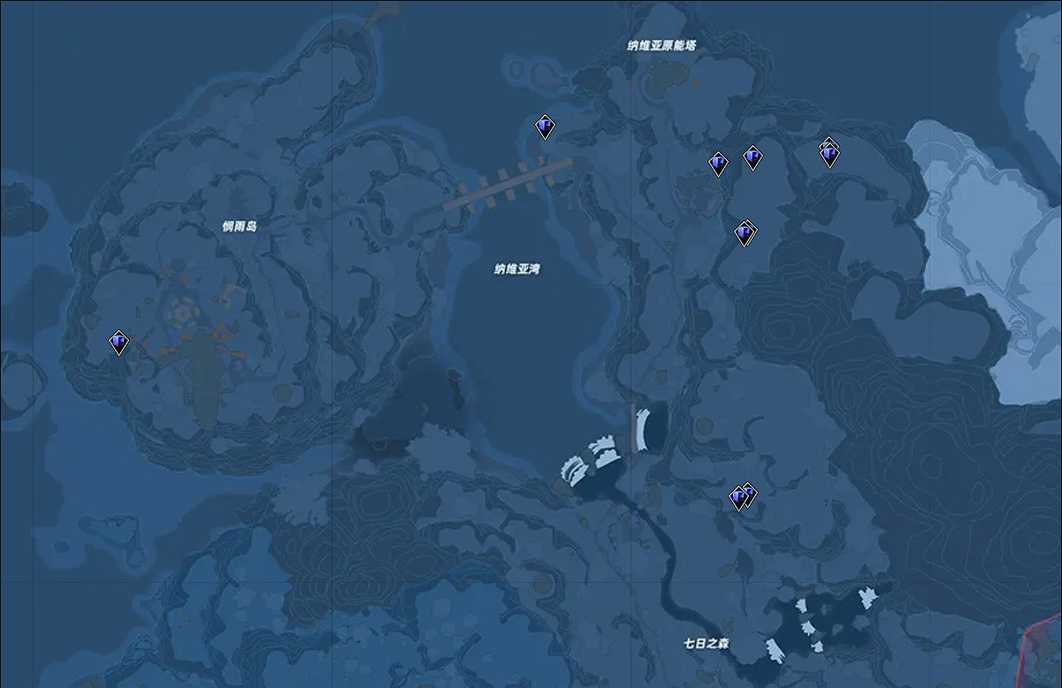The height and width of the screenshot is (688, 1062).
Task: Click the 纳维亚湾 bay label
Action: pos(516,269)
